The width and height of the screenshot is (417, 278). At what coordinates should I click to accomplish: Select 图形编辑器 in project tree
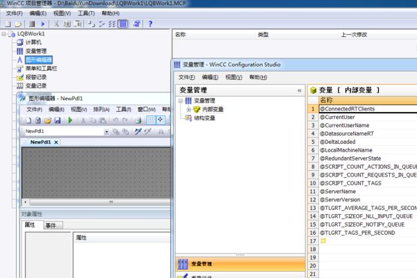tap(38, 60)
